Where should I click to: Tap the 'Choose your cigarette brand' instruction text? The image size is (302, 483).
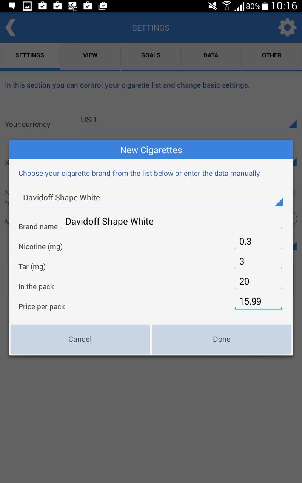[x=139, y=174]
